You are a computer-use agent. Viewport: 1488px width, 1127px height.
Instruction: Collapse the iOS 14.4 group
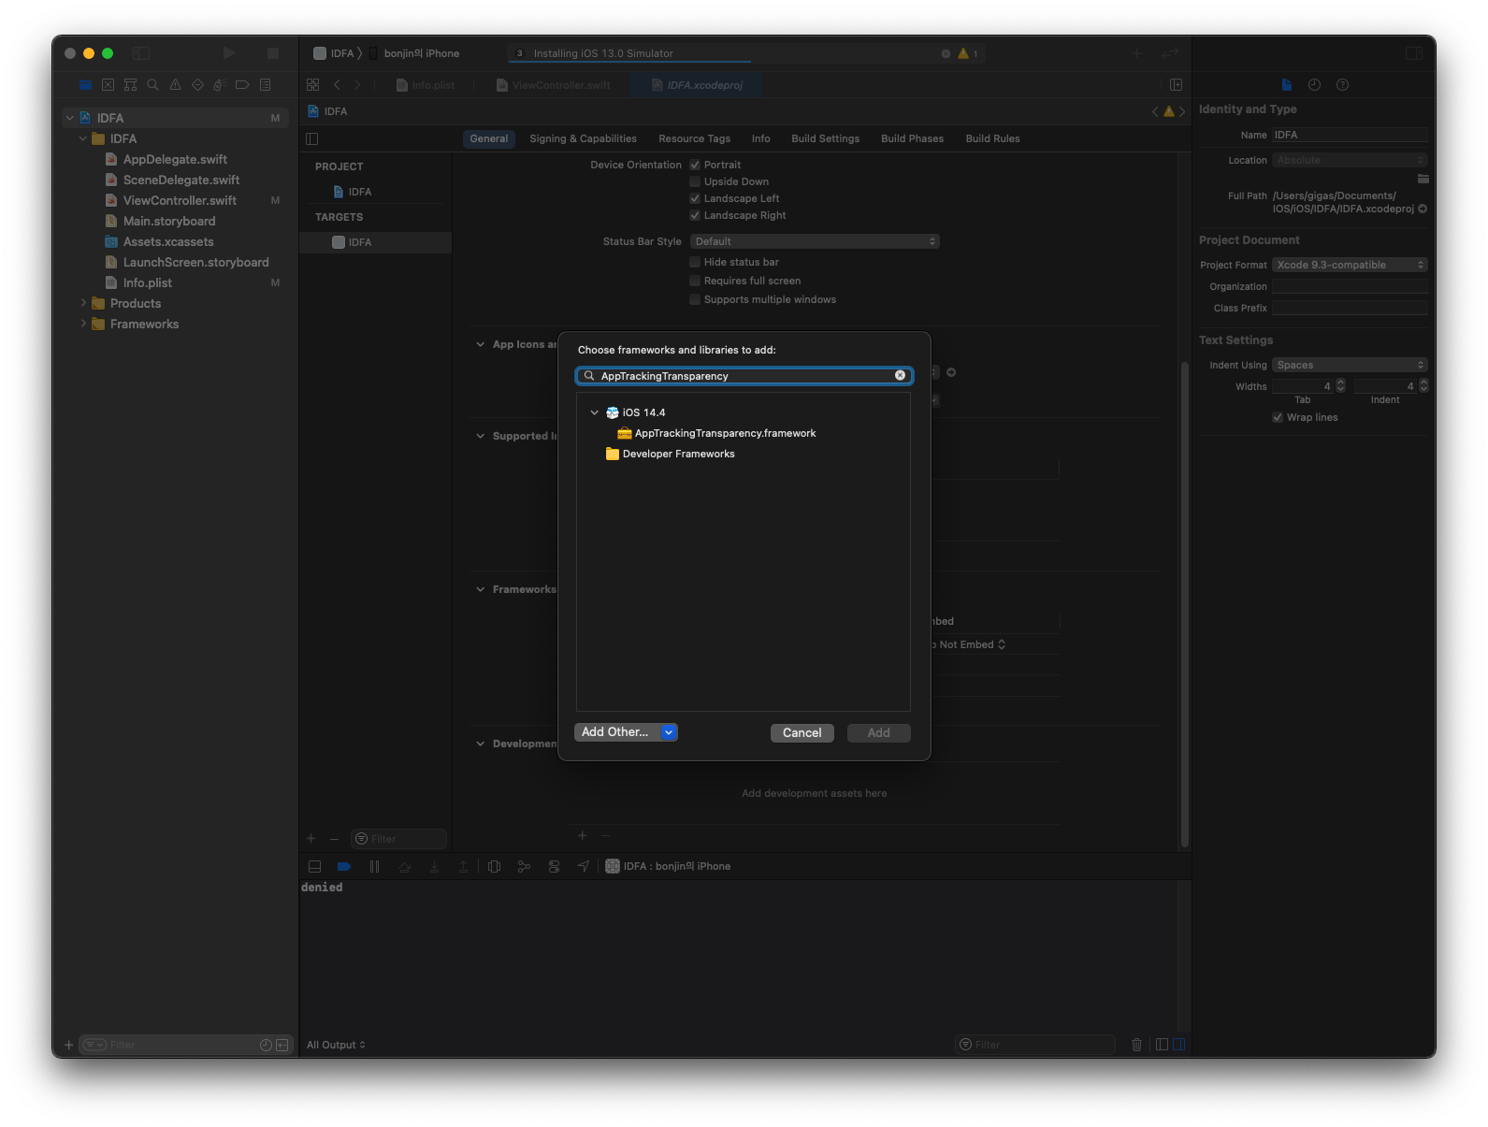pyautogui.click(x=594, y=412)
